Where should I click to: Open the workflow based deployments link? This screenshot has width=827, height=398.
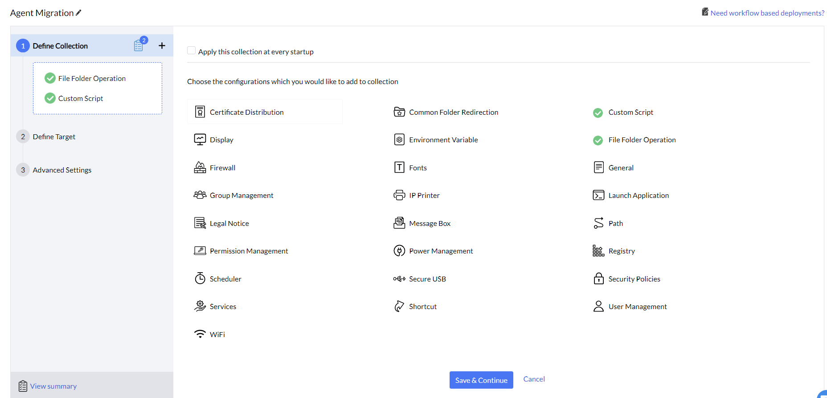(x=767, y=13)
